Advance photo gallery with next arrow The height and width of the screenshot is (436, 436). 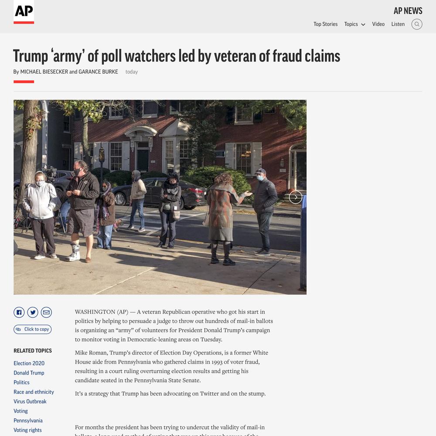click(x=295, y=197)
